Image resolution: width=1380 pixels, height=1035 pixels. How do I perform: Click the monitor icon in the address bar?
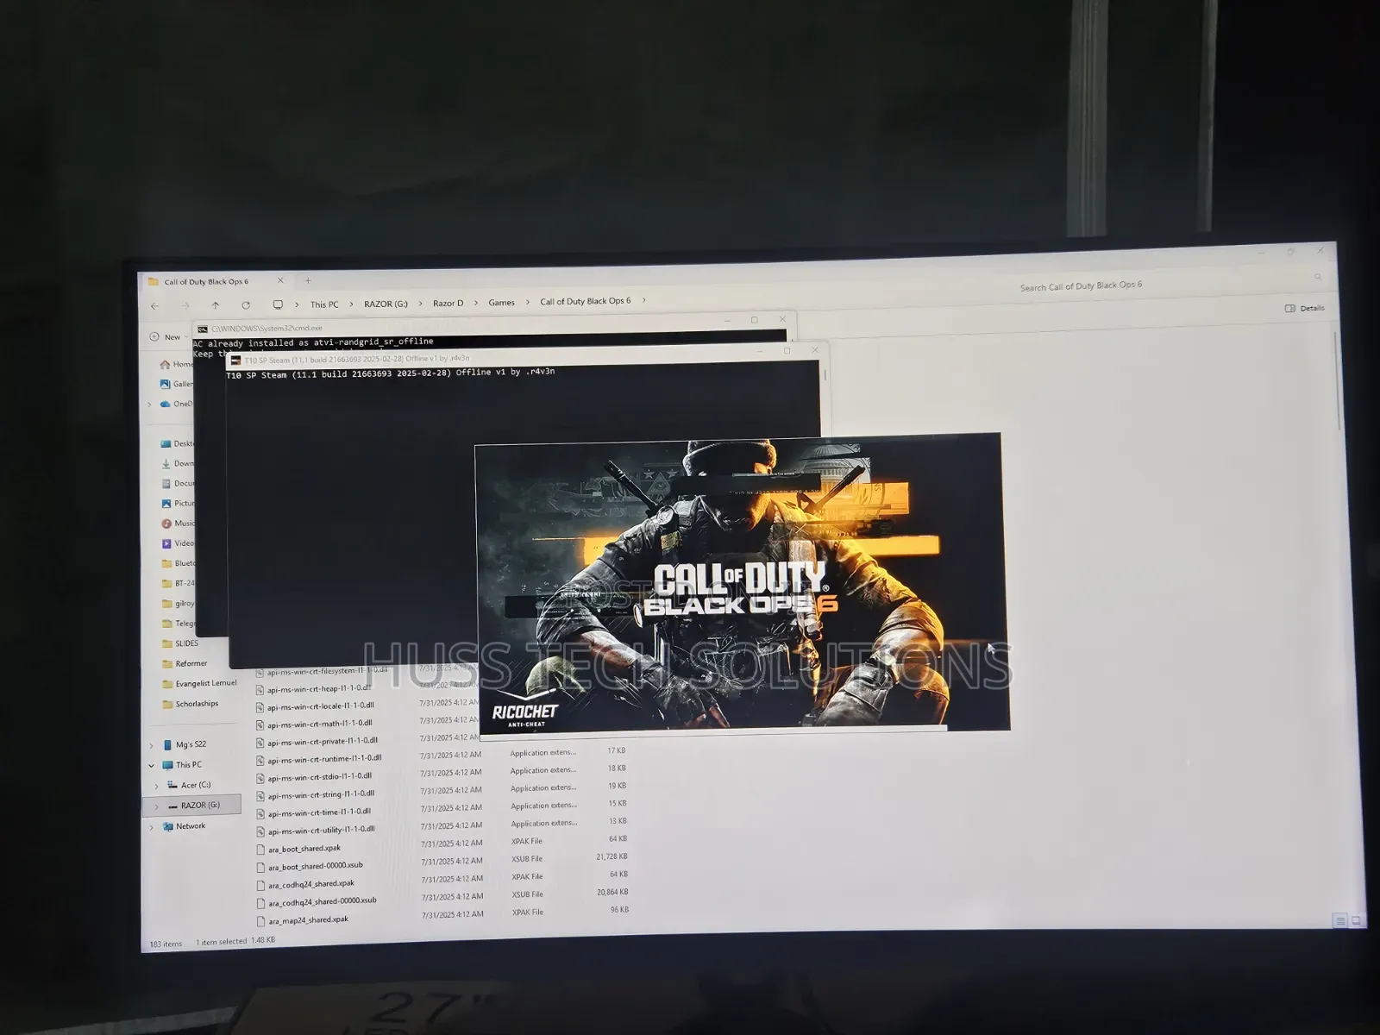point(278,304)
